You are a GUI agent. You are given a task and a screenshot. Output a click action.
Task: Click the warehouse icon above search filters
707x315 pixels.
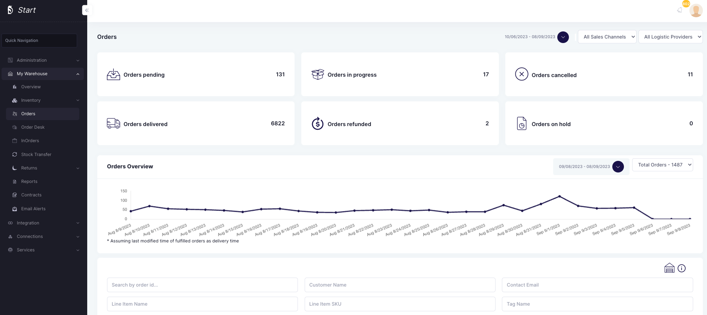click(669, 268)
